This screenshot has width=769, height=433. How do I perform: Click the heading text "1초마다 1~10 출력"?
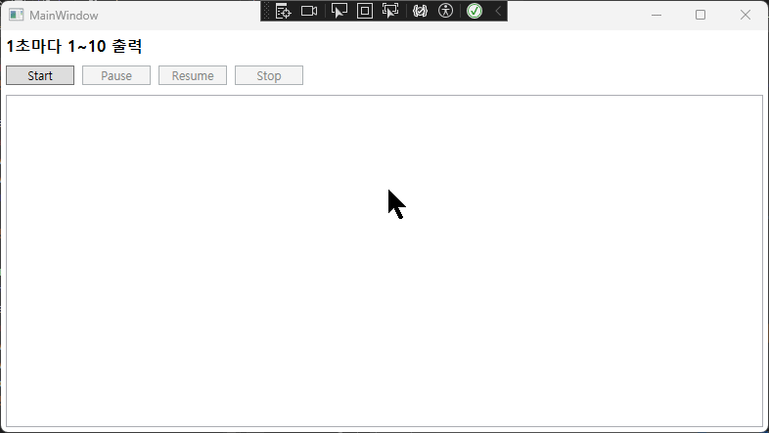click(74, 46)
